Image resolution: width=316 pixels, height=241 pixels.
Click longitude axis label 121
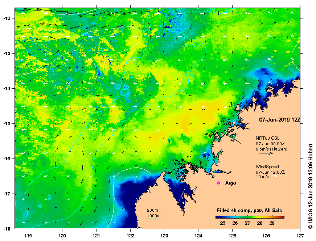tap(96, 236)
